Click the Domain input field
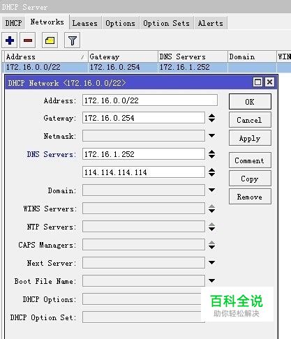This screenshot has height=339, width=291. click(144, 190)
